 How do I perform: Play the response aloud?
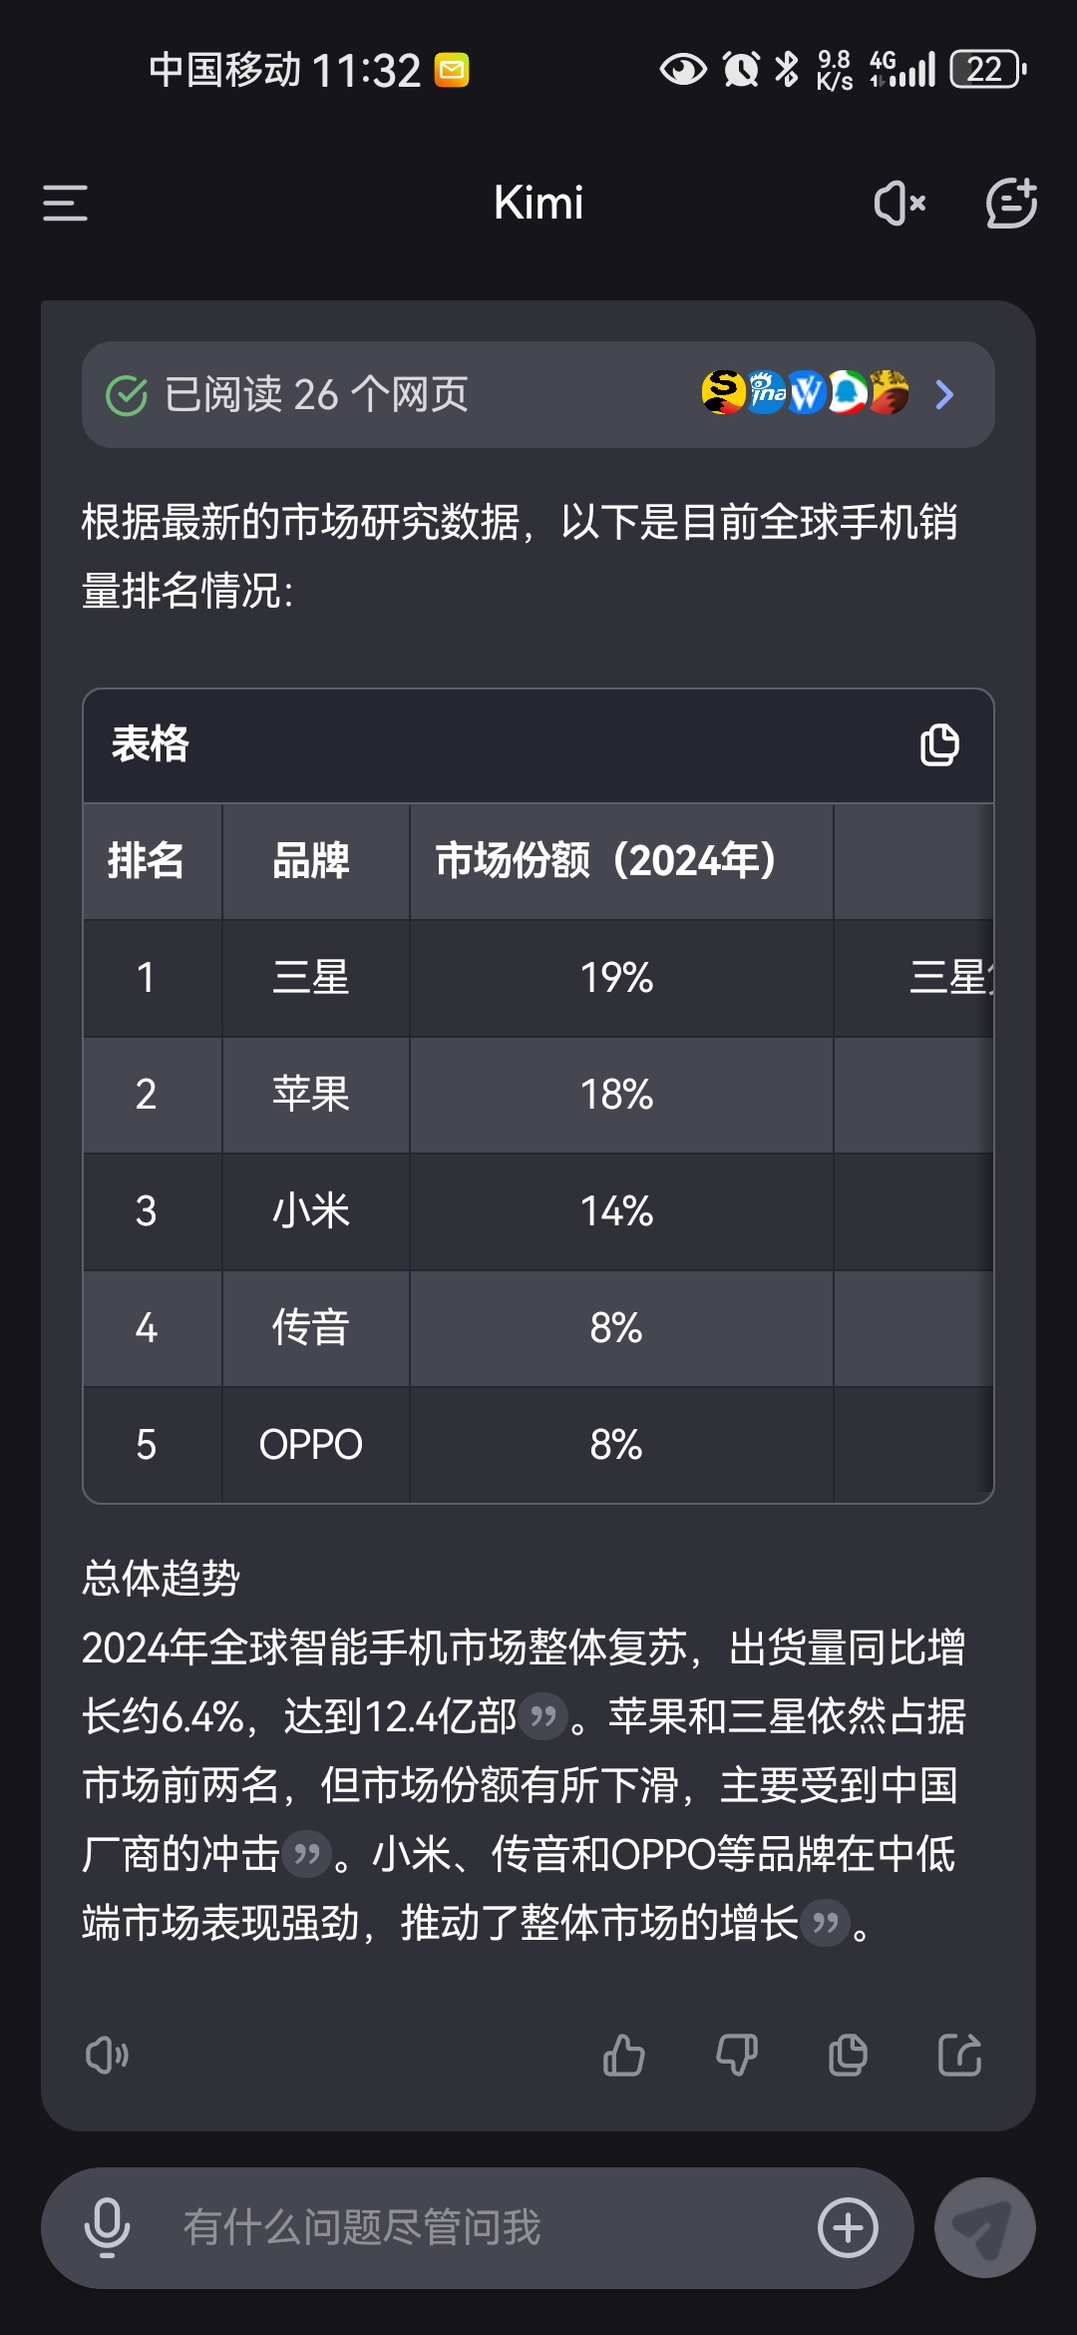(x=107, y=2056)
